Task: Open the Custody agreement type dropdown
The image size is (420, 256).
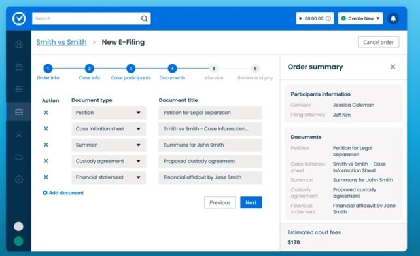Action: [x=109, y=161]
